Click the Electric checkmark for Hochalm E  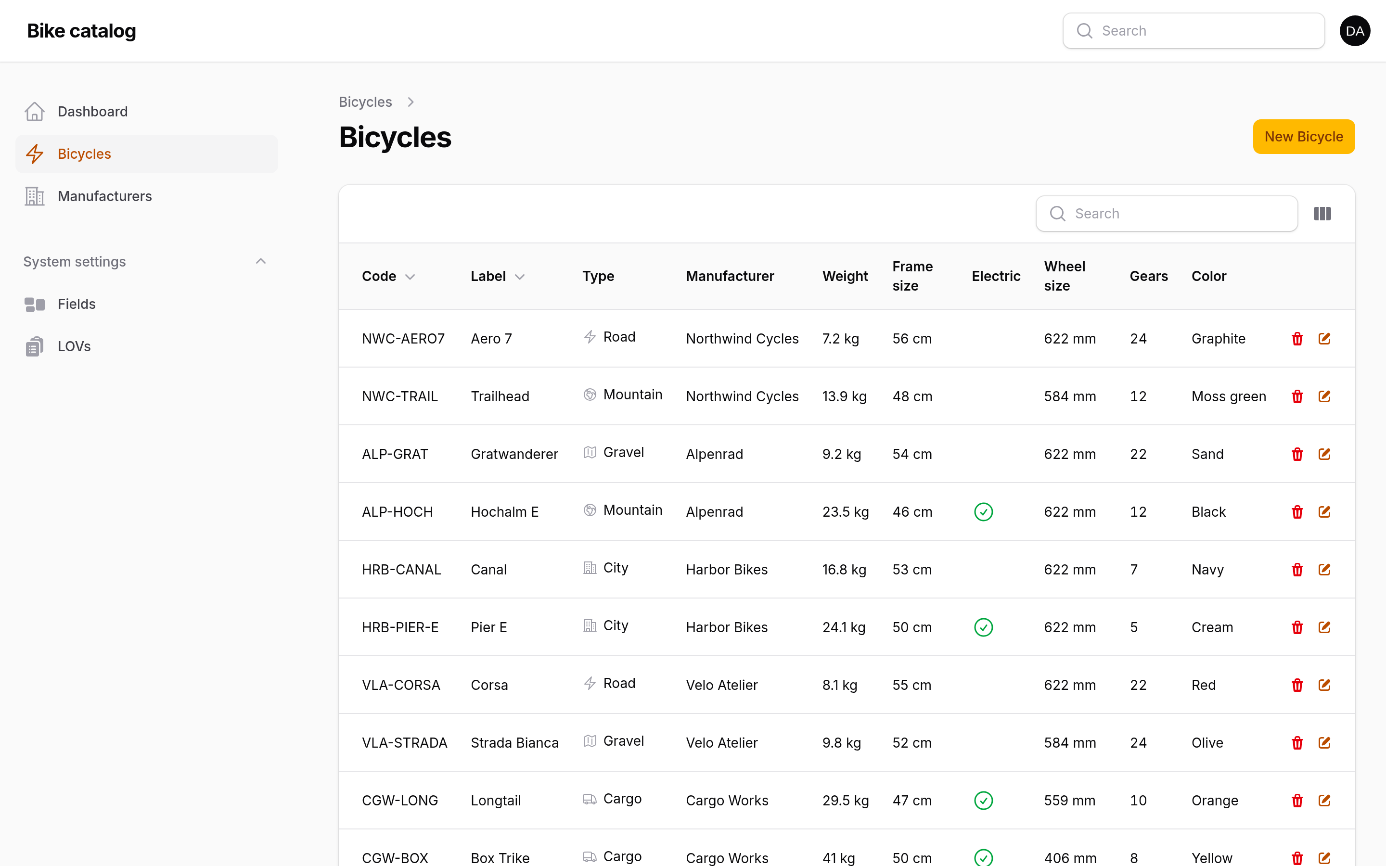click(x=983, y=512)
